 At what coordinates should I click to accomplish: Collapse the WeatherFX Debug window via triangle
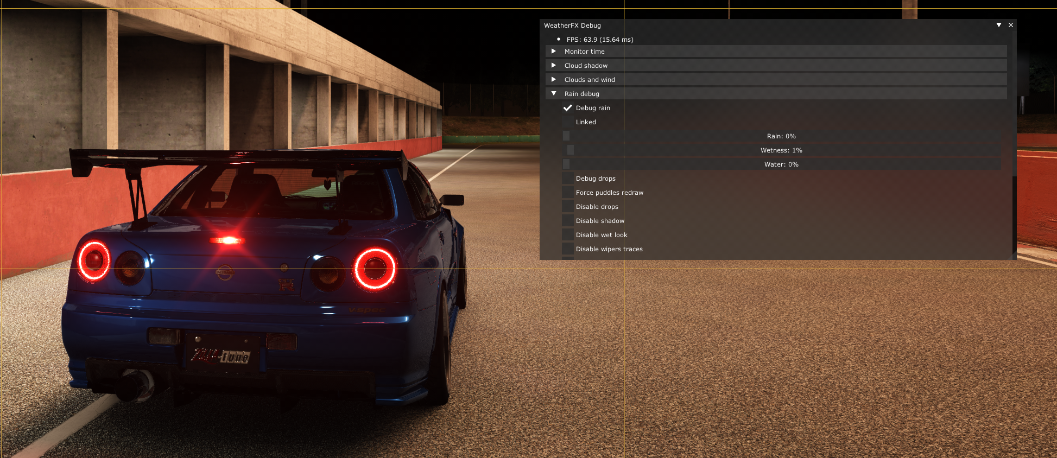point(998,25)
